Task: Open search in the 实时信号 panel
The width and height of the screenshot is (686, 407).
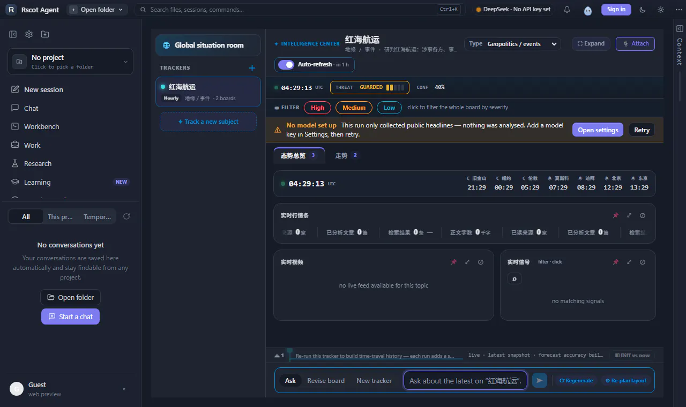Action: (x=514, y=278)
